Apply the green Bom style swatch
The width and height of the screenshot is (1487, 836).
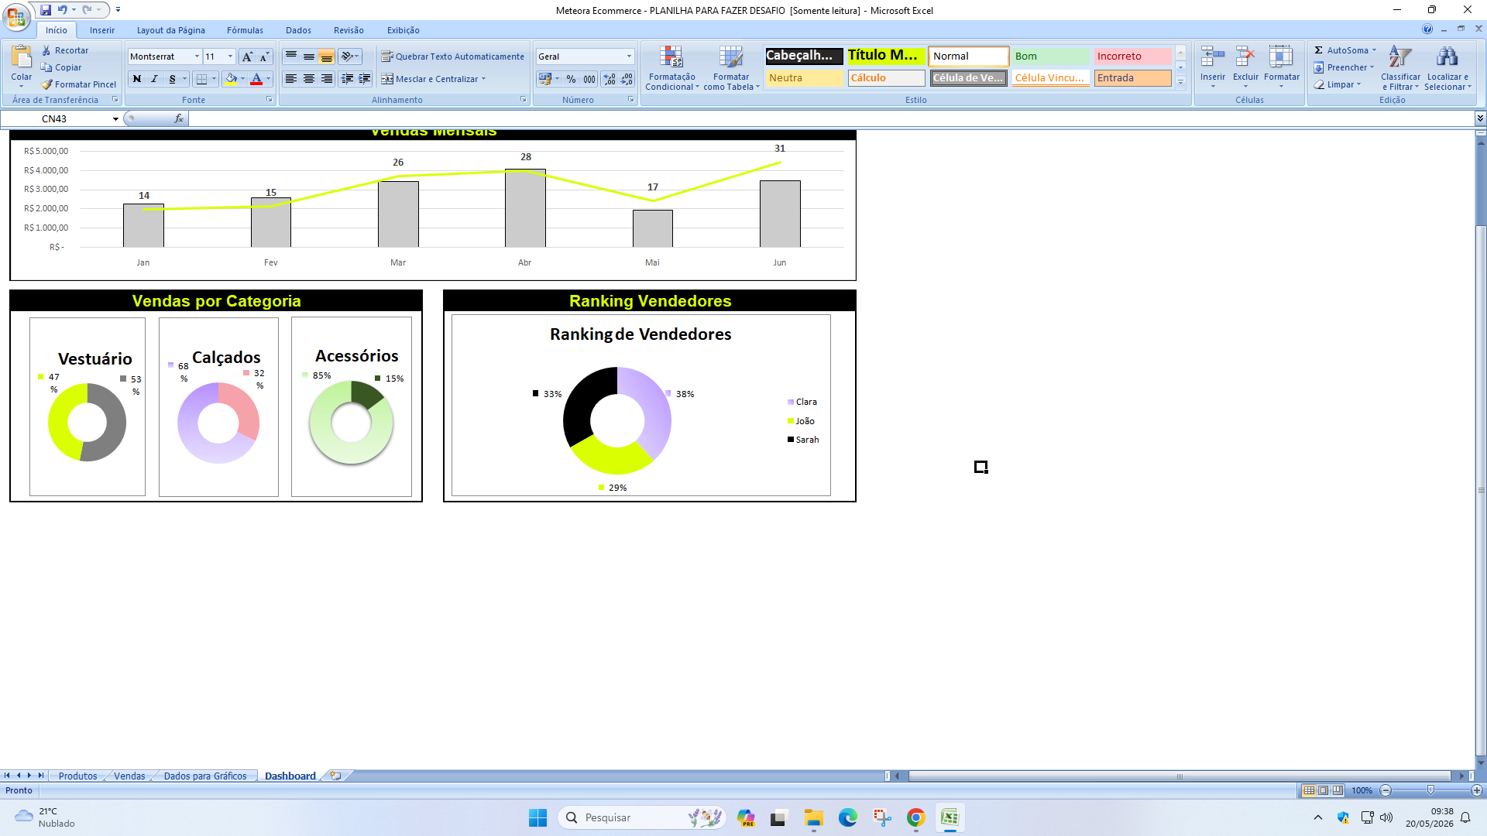[1050, 56]
